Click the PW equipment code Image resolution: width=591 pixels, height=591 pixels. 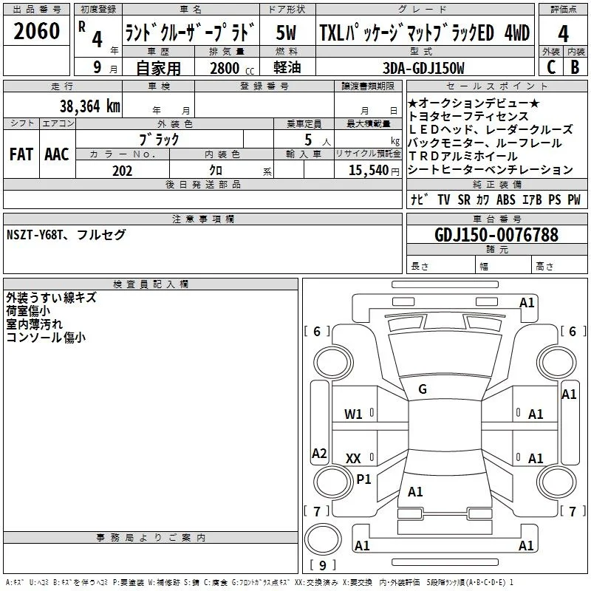574,199
